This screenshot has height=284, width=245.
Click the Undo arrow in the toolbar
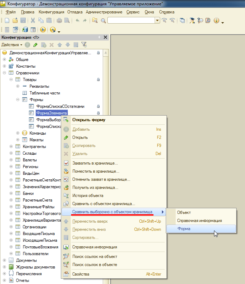pos(77,20)
